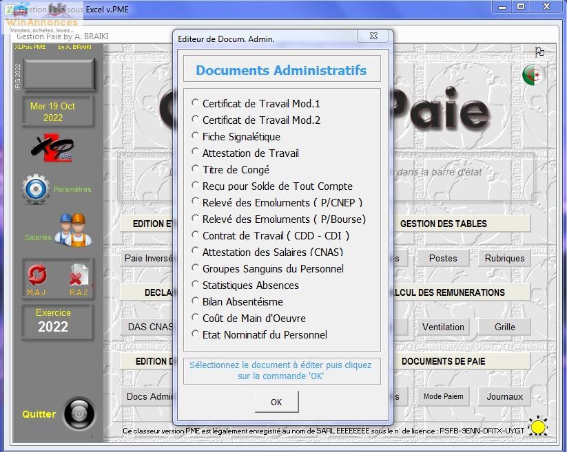Select the Fiche Signalétique radio button

click(x=196, y=137)
